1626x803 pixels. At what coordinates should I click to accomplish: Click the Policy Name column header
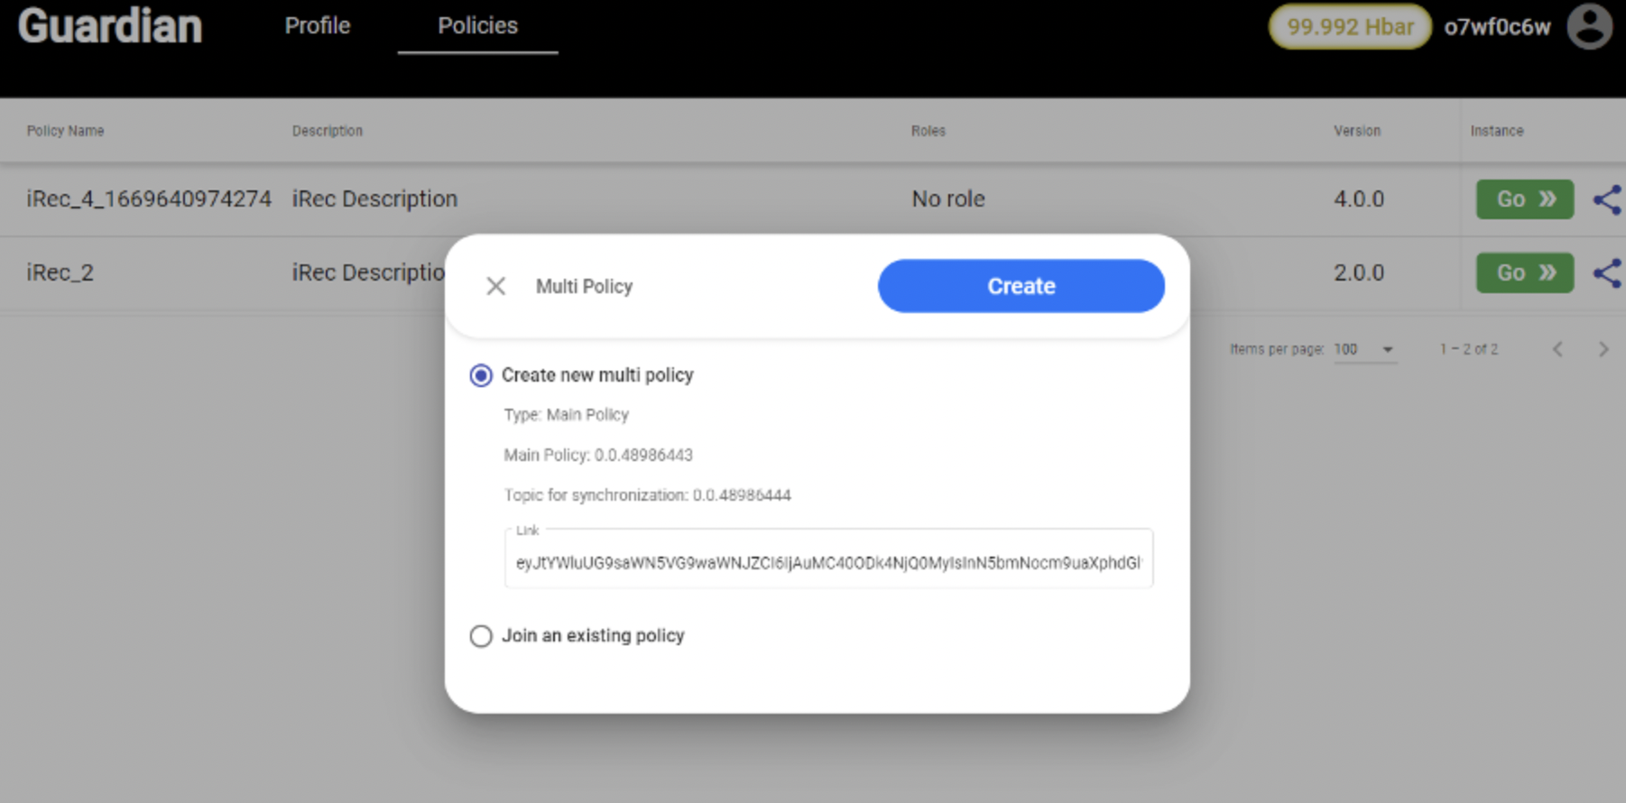click(65, 131)
